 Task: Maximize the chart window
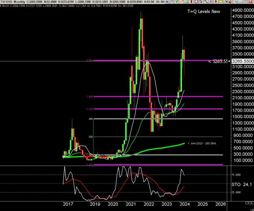point(245,2)
